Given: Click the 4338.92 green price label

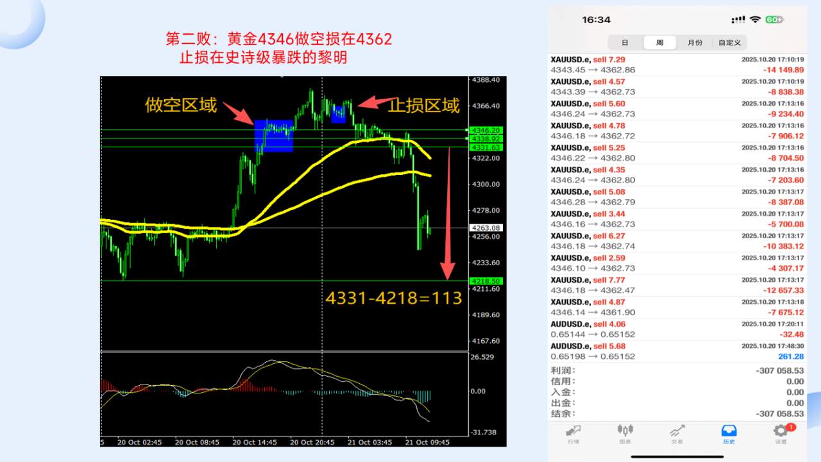Looking at the screenshot, I should point(486,138).
